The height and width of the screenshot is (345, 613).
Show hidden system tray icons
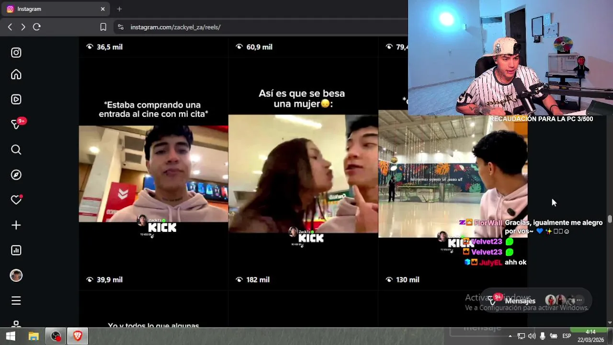click(x=510, y=336)
